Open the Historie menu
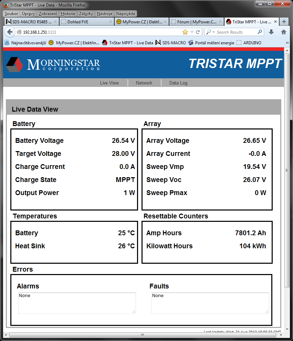 [68, 14]
